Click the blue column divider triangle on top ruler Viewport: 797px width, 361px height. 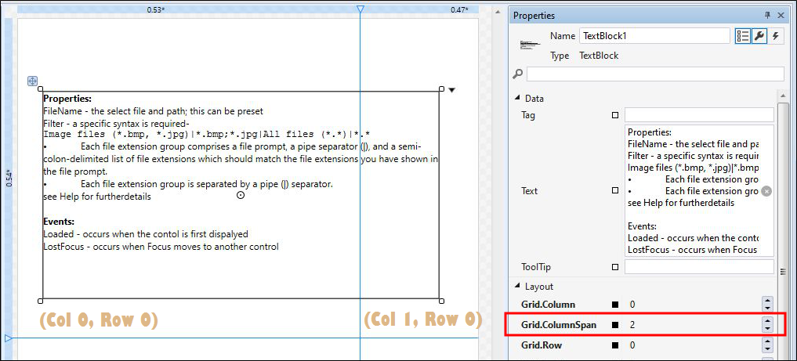coord(360,9)
